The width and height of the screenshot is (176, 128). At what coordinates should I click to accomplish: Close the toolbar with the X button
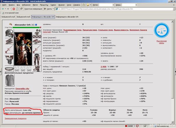[174, 5]
